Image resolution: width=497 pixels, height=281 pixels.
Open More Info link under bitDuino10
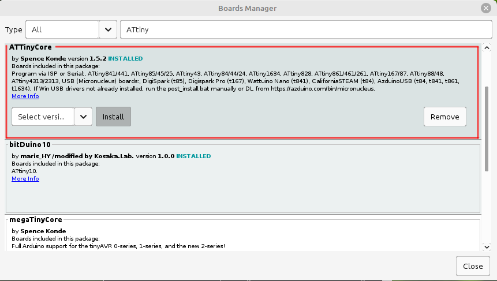[25, 178]
